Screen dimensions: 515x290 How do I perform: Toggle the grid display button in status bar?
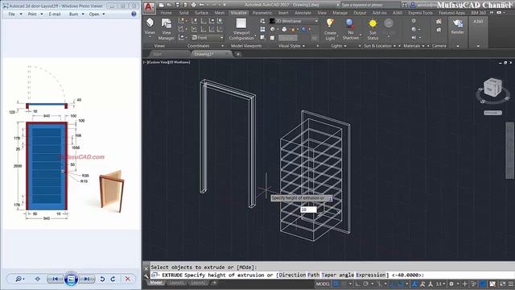336,284
